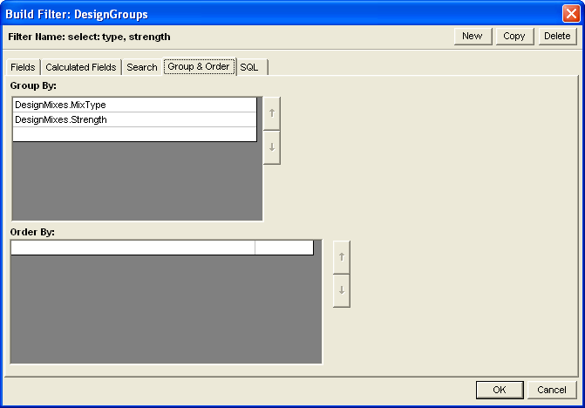The height and width of the screenshot is (408, 585).
Task: Open the Calculated Fields tab
Action: point(80,67)
